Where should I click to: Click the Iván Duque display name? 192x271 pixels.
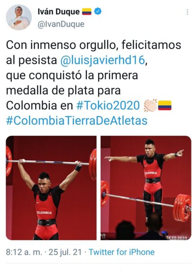(x=59, y=12)
